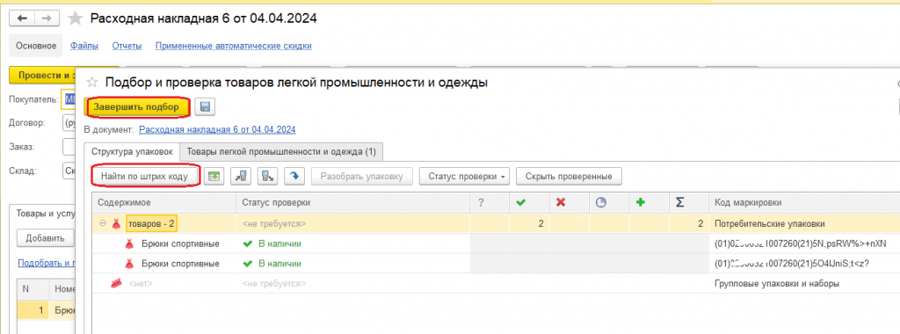Click '<не требуется>' status in 'товаров - 2' row

(x=274, y=224)
